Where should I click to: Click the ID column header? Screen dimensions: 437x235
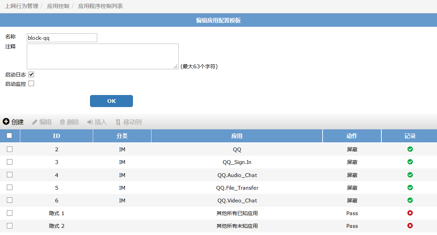(56, 136)
